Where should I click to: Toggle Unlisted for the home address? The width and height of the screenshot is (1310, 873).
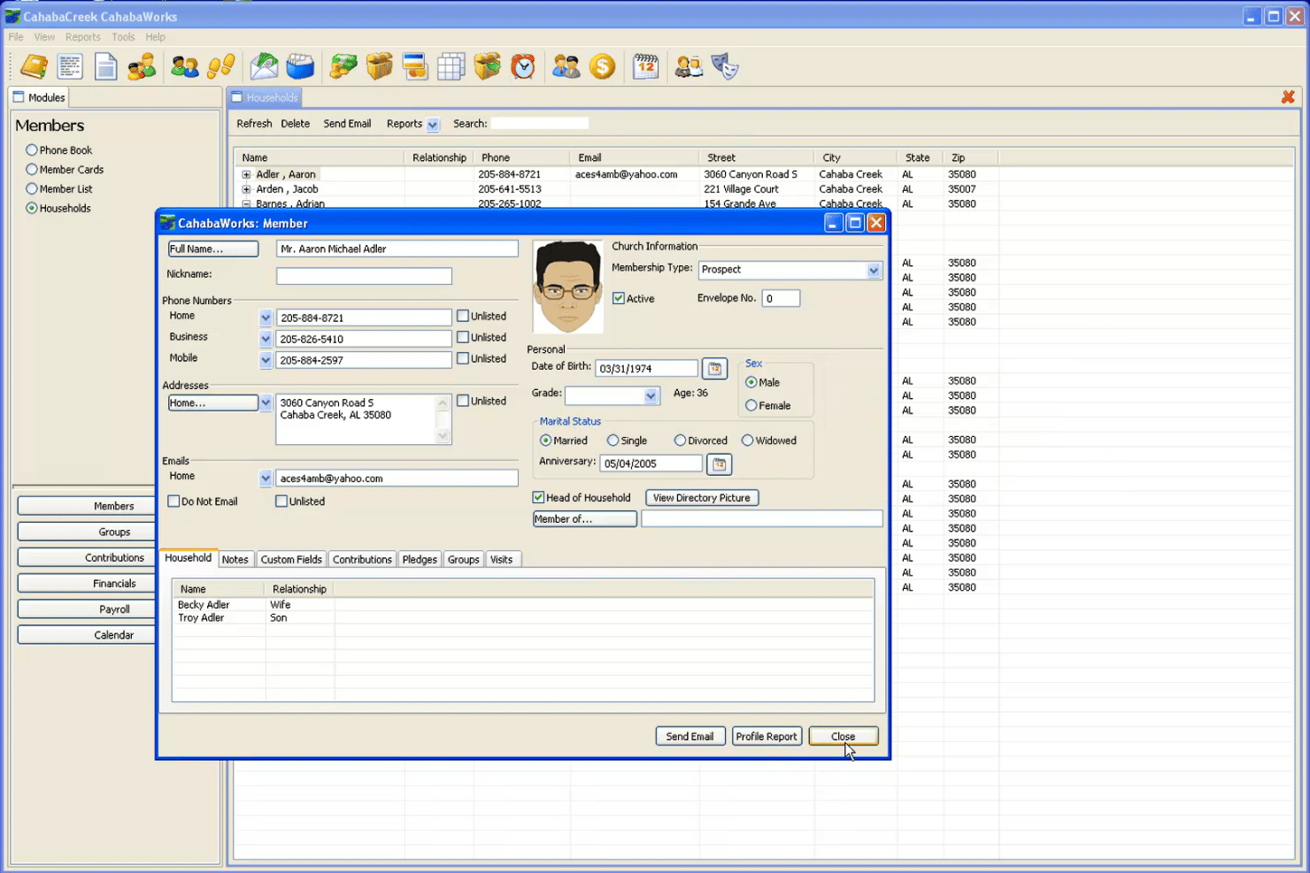[462, 401]
